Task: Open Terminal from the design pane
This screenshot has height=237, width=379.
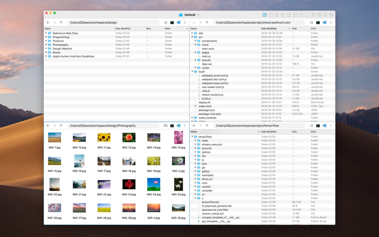Action: [172, 22]
